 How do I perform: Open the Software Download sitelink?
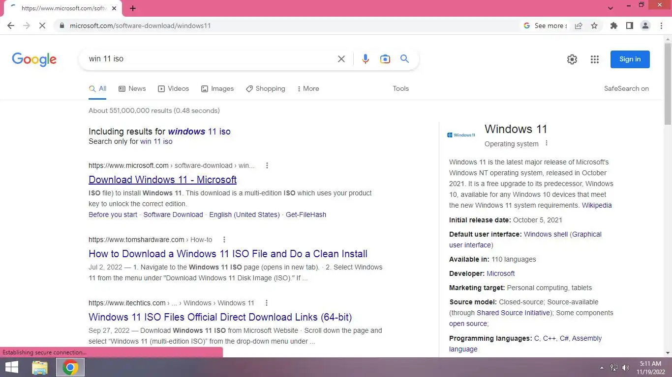(173, 215)
